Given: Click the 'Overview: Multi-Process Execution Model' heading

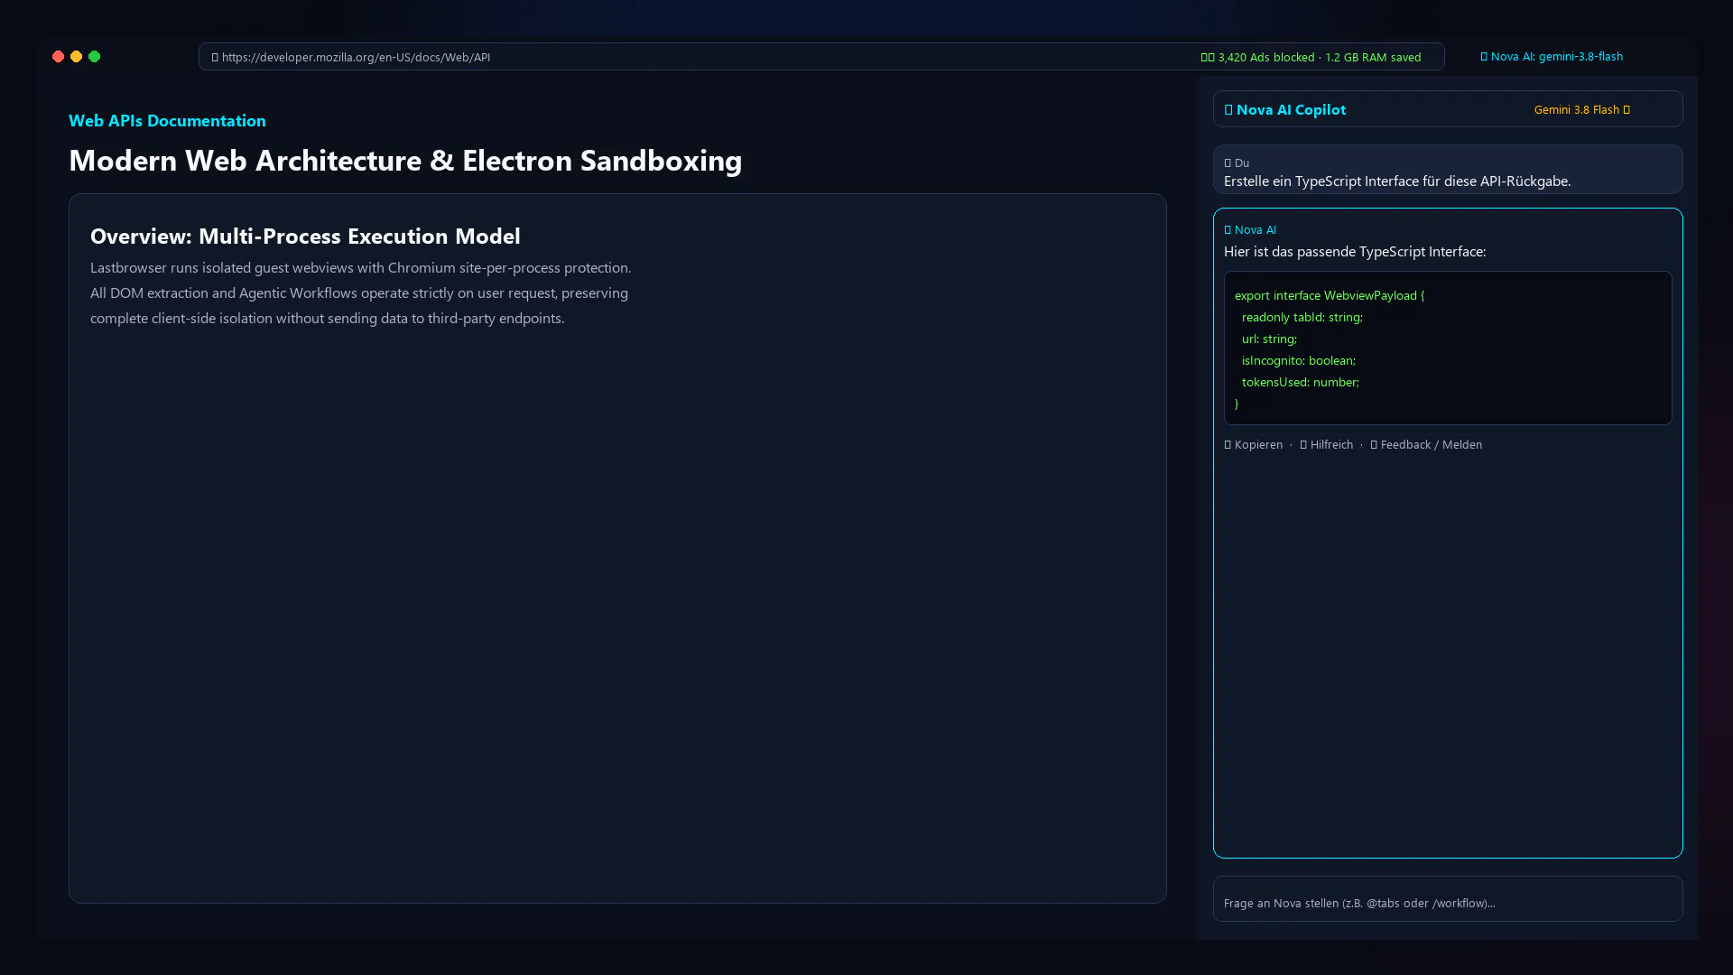Looking at the screenshot, I should [305, 237].
